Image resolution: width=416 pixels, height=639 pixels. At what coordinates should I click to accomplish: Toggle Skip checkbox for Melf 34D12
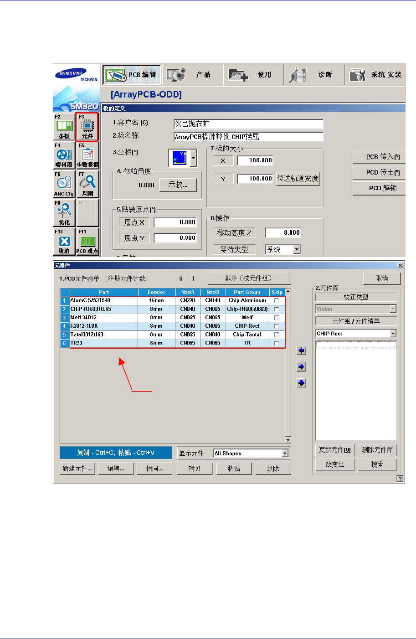(277, 318)
